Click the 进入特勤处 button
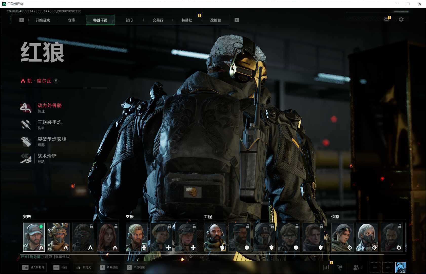 pos(33,267)
